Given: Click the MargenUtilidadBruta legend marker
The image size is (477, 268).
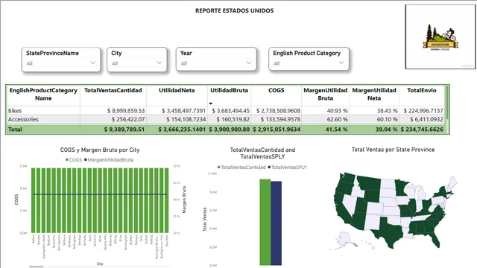Looking at the screenshot, I should coord(86,159).
